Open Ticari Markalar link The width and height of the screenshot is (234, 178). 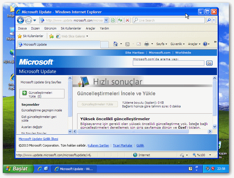coord(123,145)
